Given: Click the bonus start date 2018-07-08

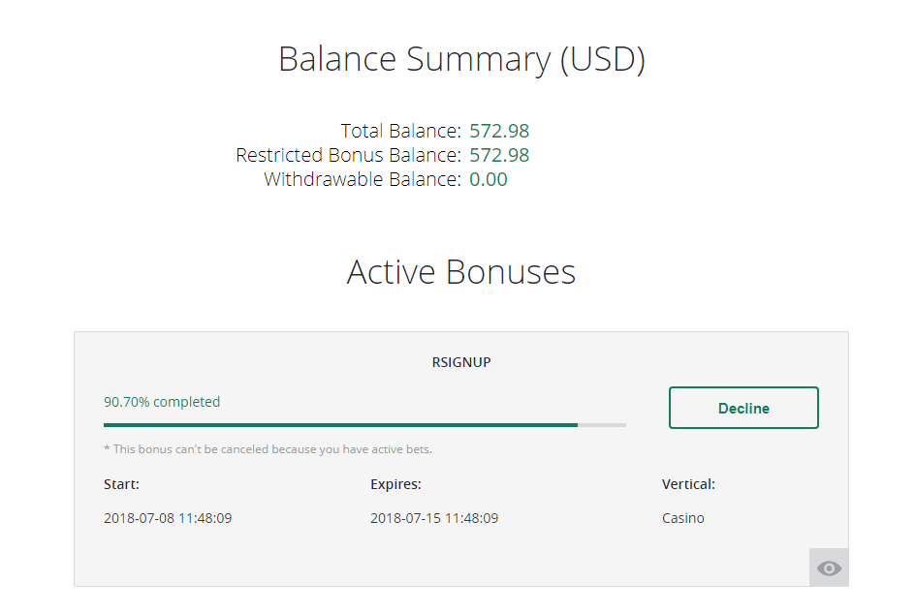Looking at the screenshot, I should tap(168, 518).
